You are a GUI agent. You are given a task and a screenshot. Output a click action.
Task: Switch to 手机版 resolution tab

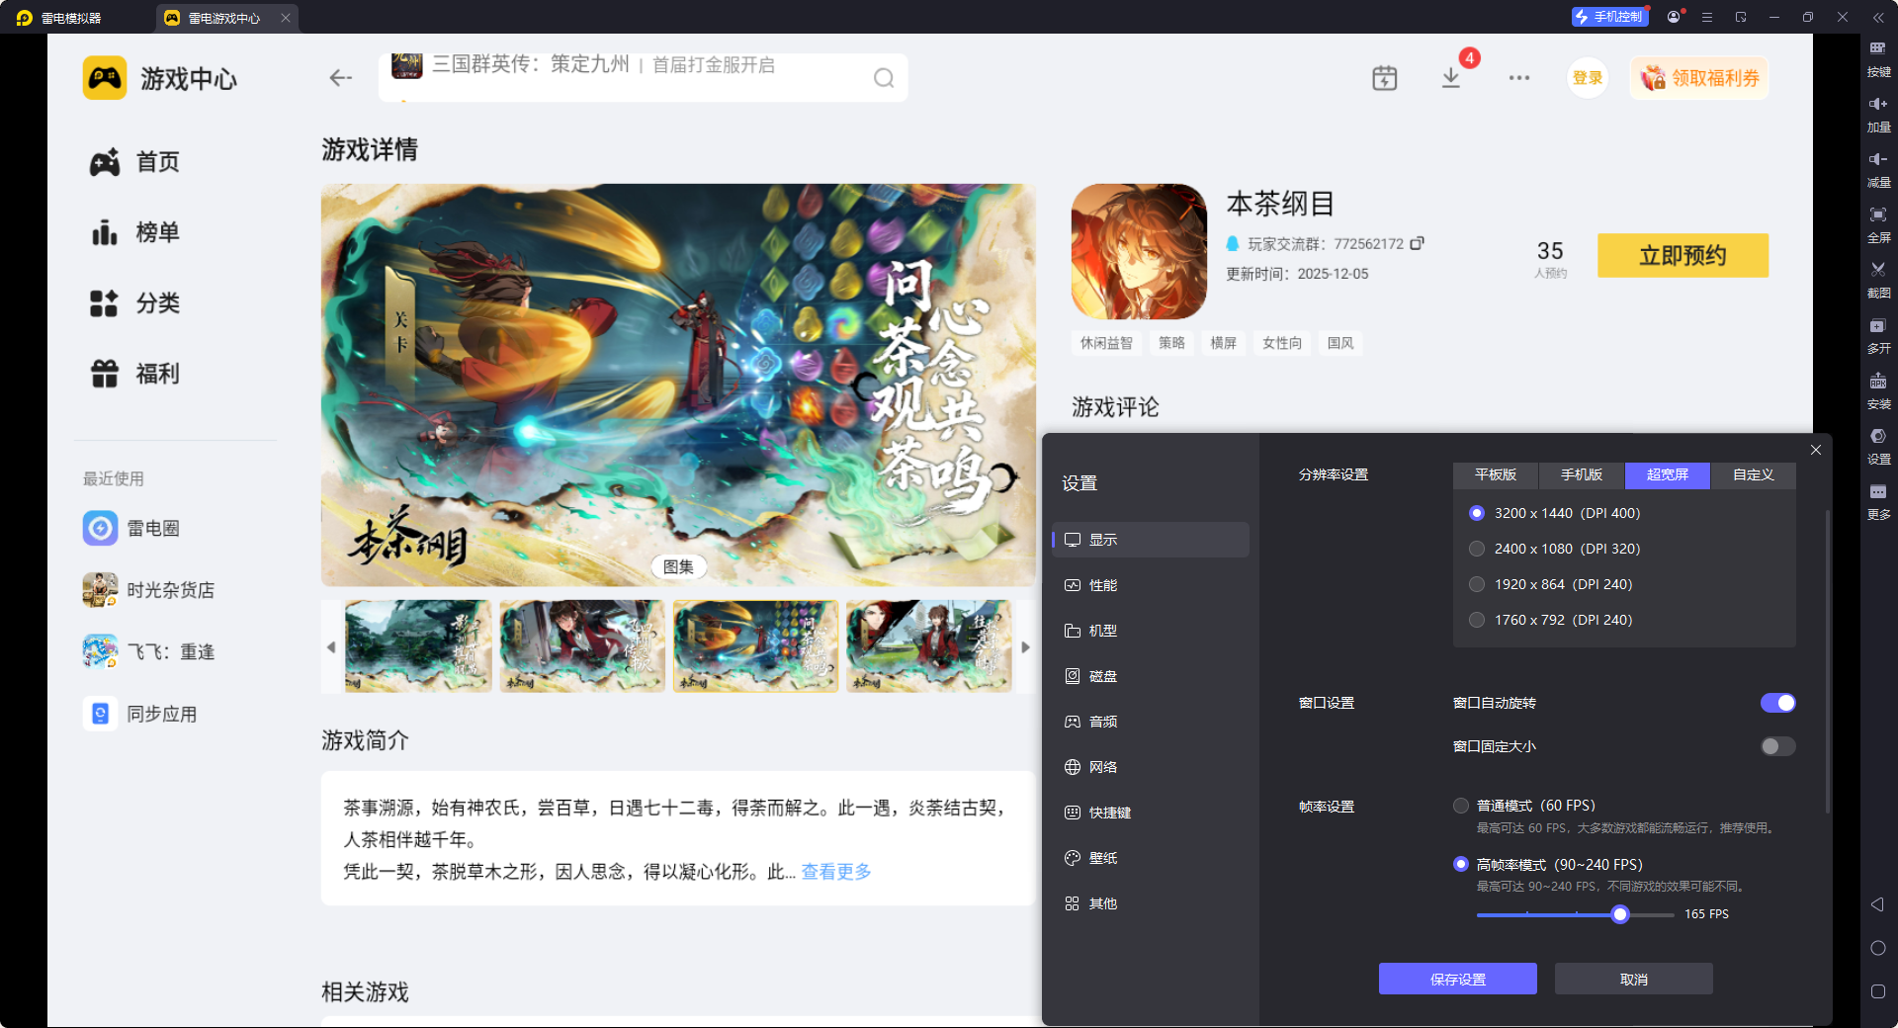coord(1582,475)
